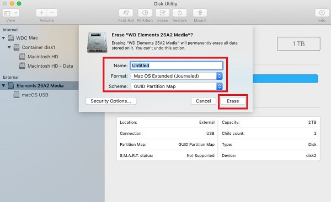The width and height of the screenshot is (331, 202).
Task: Select Macintosh HD - Data volume icon
Action: 22,65
